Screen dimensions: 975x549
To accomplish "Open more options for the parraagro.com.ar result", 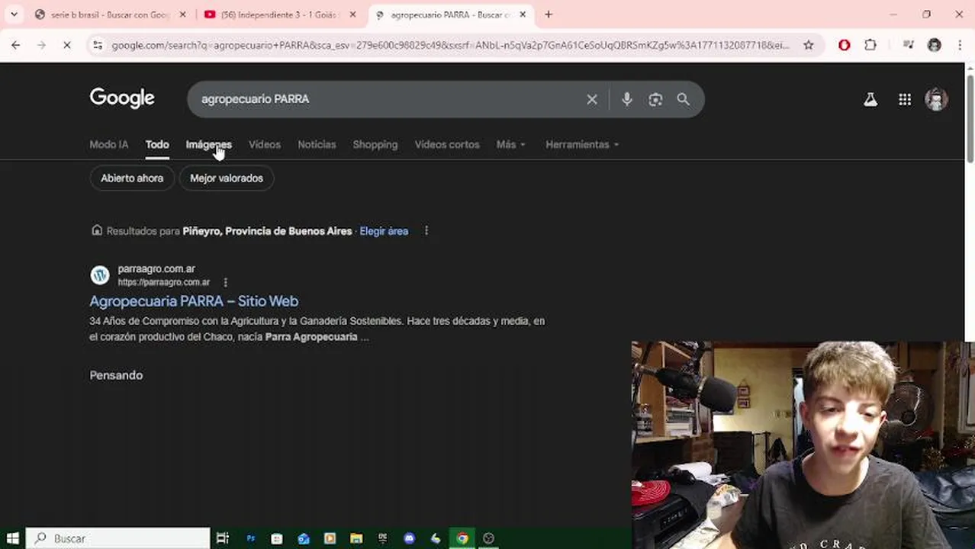I will [225, 282].
